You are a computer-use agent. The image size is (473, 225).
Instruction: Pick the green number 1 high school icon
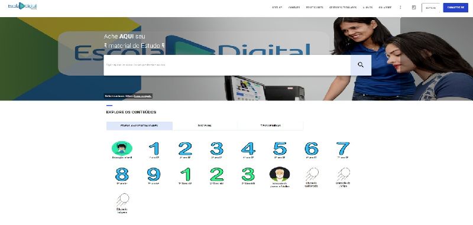click(x=186, y=174)
